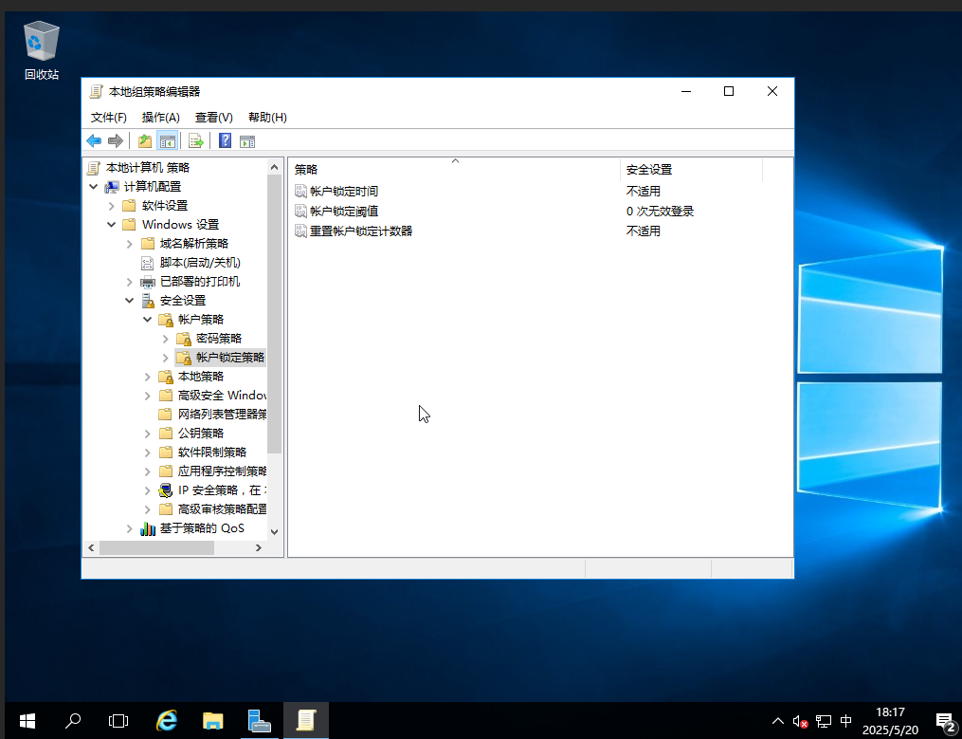
Task: Click the muted volume icon in system tray
Action: point(800,721)
